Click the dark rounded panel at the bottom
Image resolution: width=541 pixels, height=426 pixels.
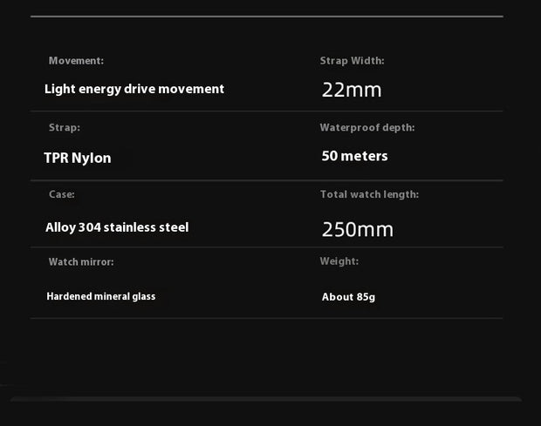[x=266, y=412]
